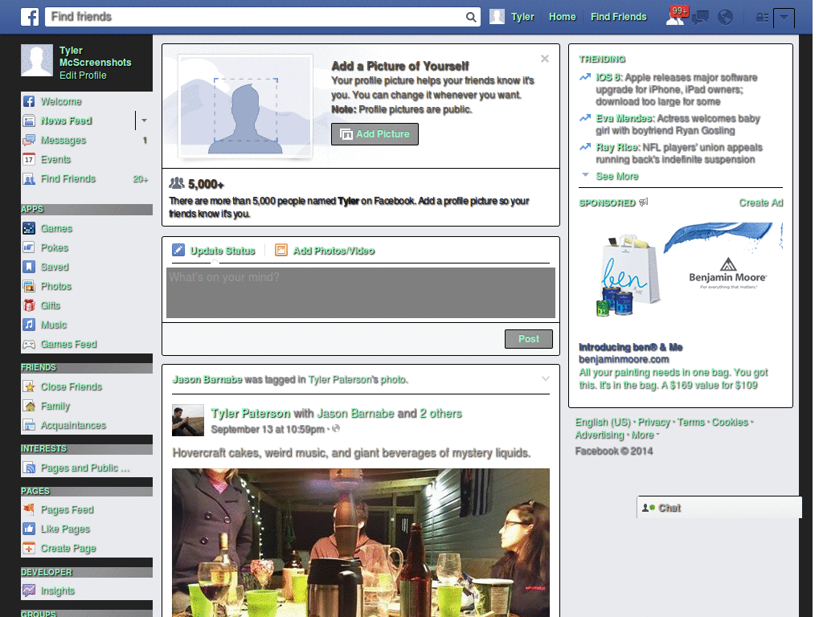Open the Home menu item
Viewport: 823px width, 617px height.
562,16
